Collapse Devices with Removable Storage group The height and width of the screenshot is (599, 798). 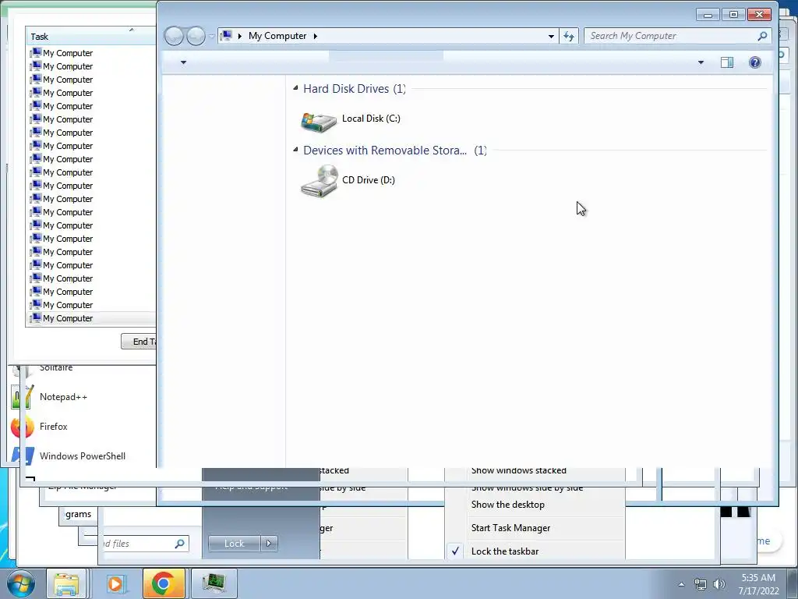(295, 150)
